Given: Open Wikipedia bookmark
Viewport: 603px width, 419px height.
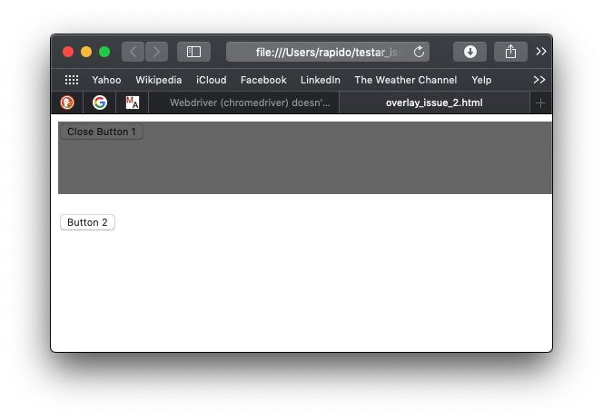Looking at the screenshot, I should click(x=158, y=80).
